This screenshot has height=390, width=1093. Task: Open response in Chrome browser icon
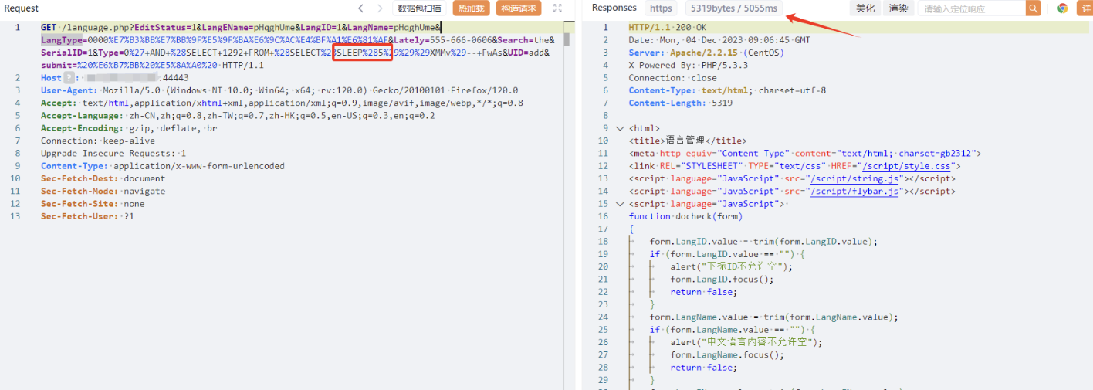click(x=1062, y=8)
